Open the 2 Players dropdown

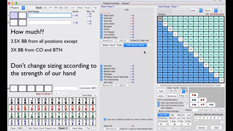coord(16,8)
